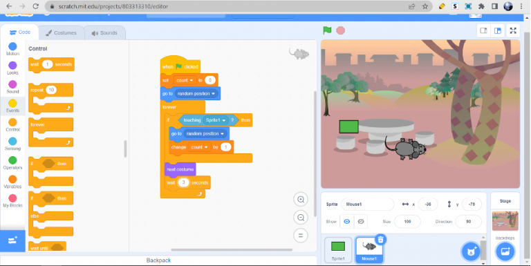Stop the project with red stop button
531x266 pixels.
pos(340,30)
